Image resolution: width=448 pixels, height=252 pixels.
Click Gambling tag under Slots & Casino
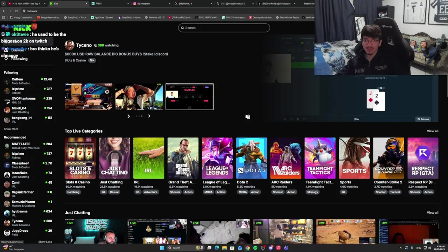pyautogui.click(x=73, y=192)
